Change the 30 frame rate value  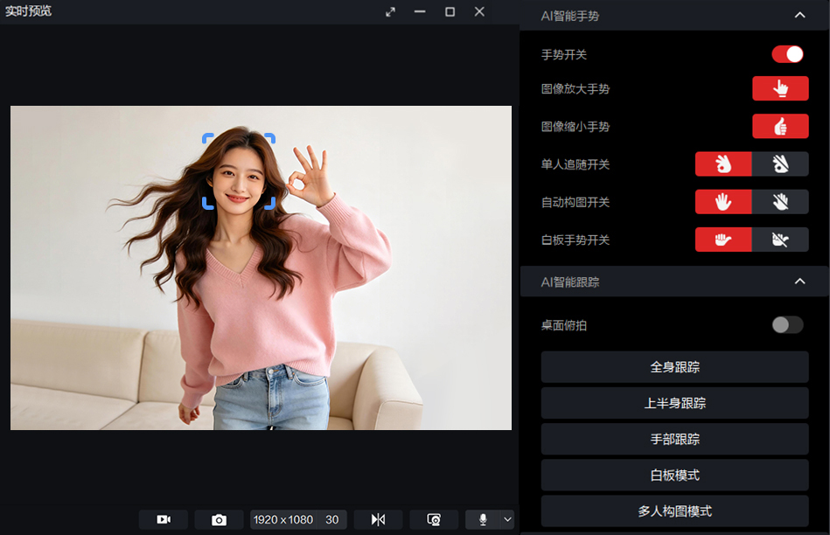tap(331, 519)
